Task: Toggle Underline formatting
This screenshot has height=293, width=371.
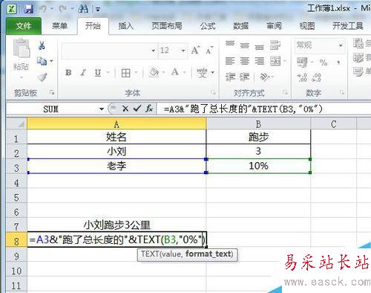Action: point(98,73)
